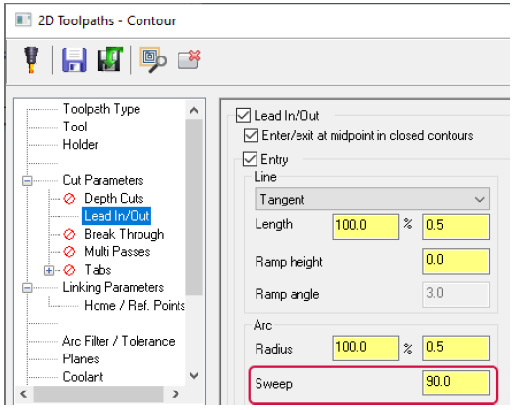Screen dimensions: 514x410
Task: Click the delete icon with red X
Action: click(x=189, y=59)
